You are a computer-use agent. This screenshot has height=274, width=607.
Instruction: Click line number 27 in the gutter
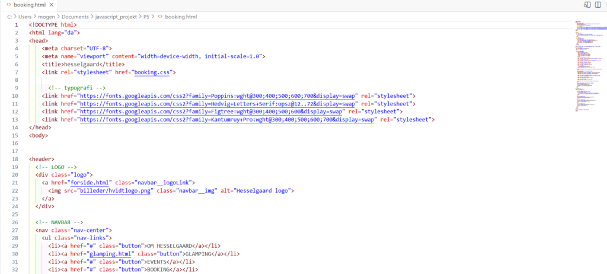pos(15,231)
